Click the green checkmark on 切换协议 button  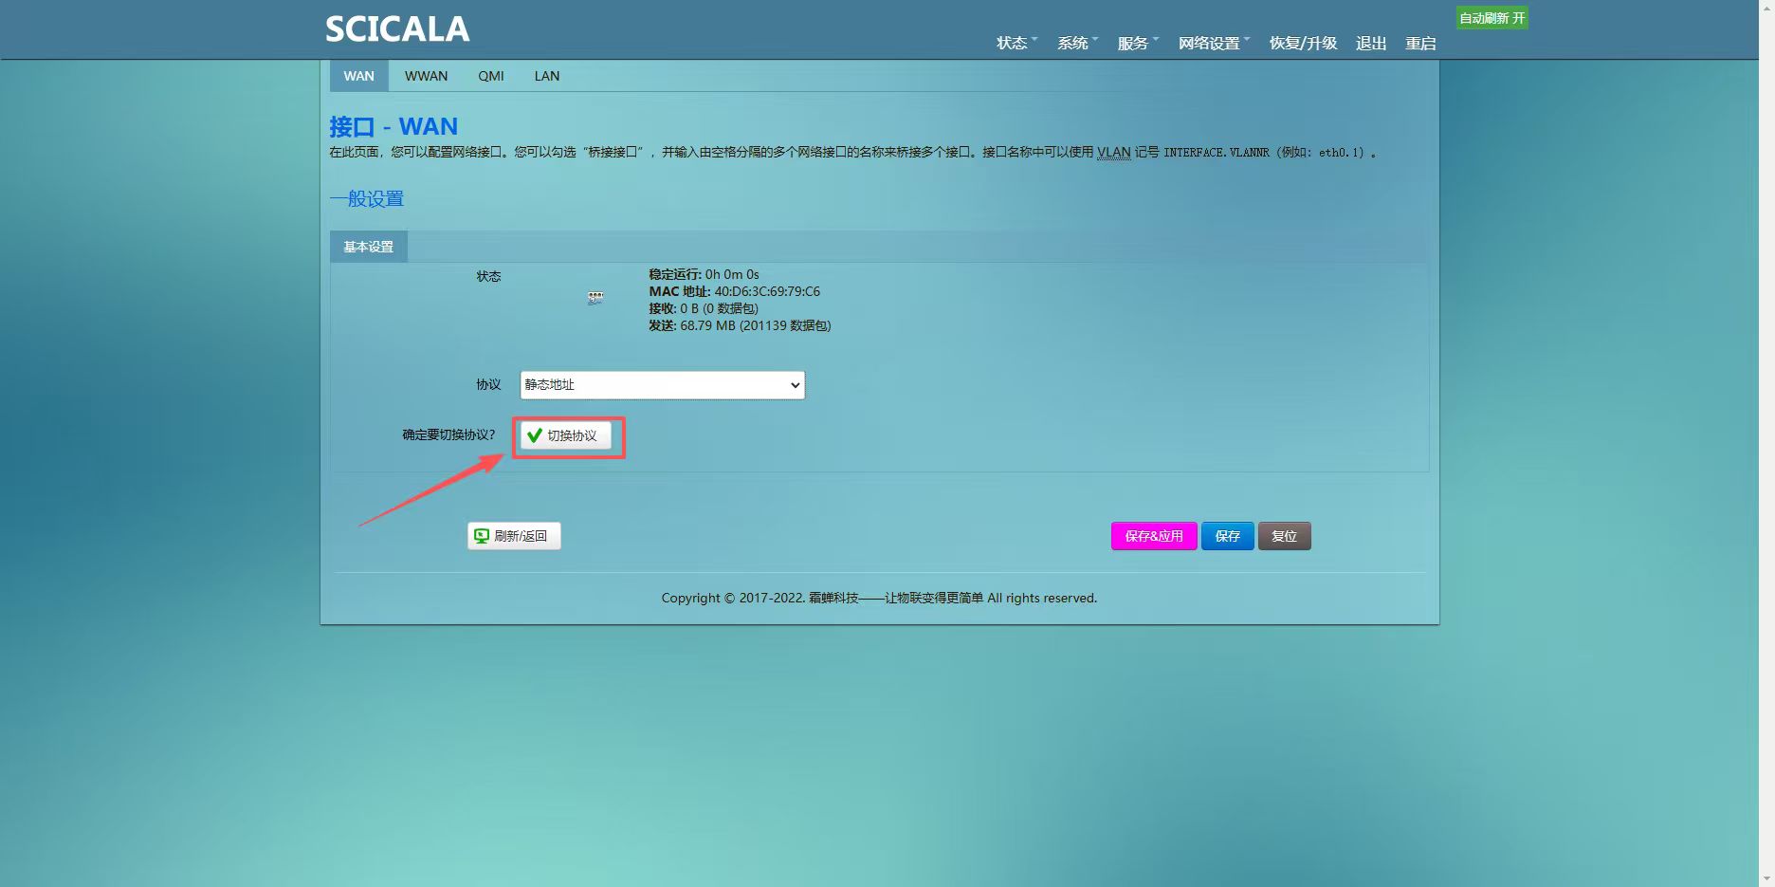point(535,435)
